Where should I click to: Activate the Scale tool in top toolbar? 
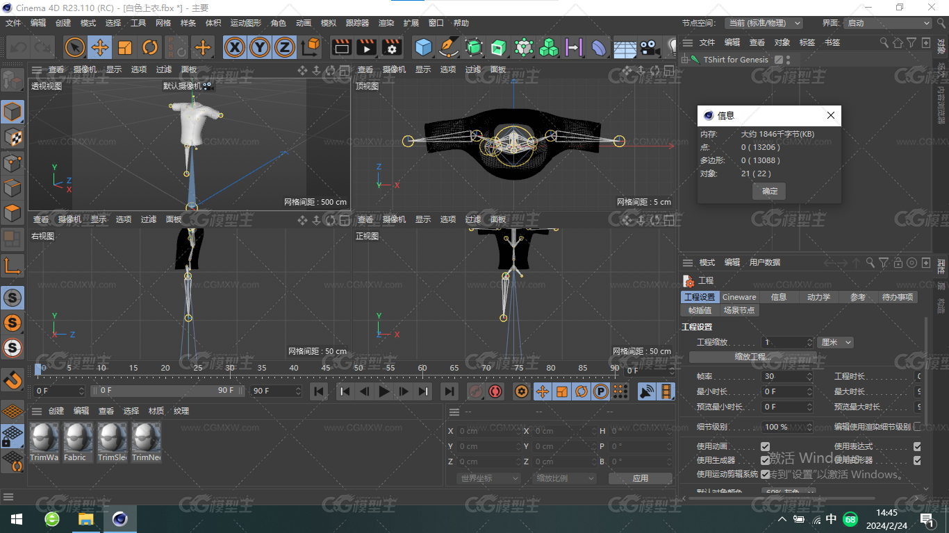(125, 47)
